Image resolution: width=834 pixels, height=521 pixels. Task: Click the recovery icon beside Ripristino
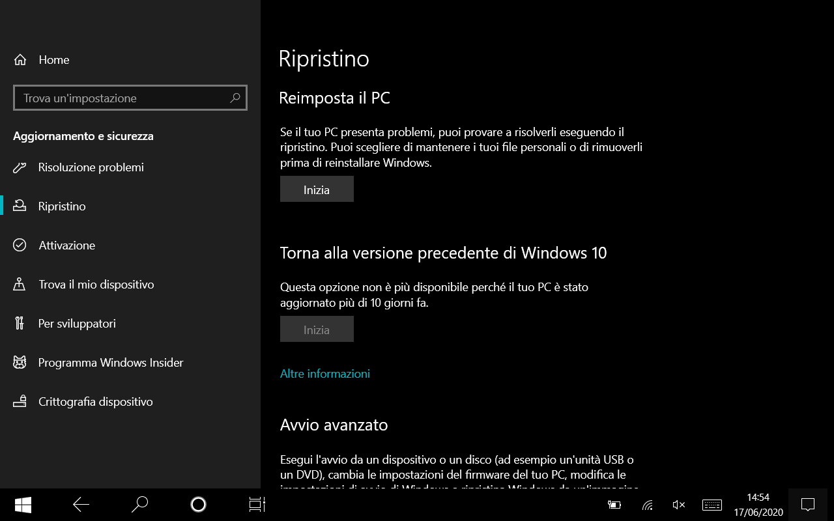(x=20, y=206)
